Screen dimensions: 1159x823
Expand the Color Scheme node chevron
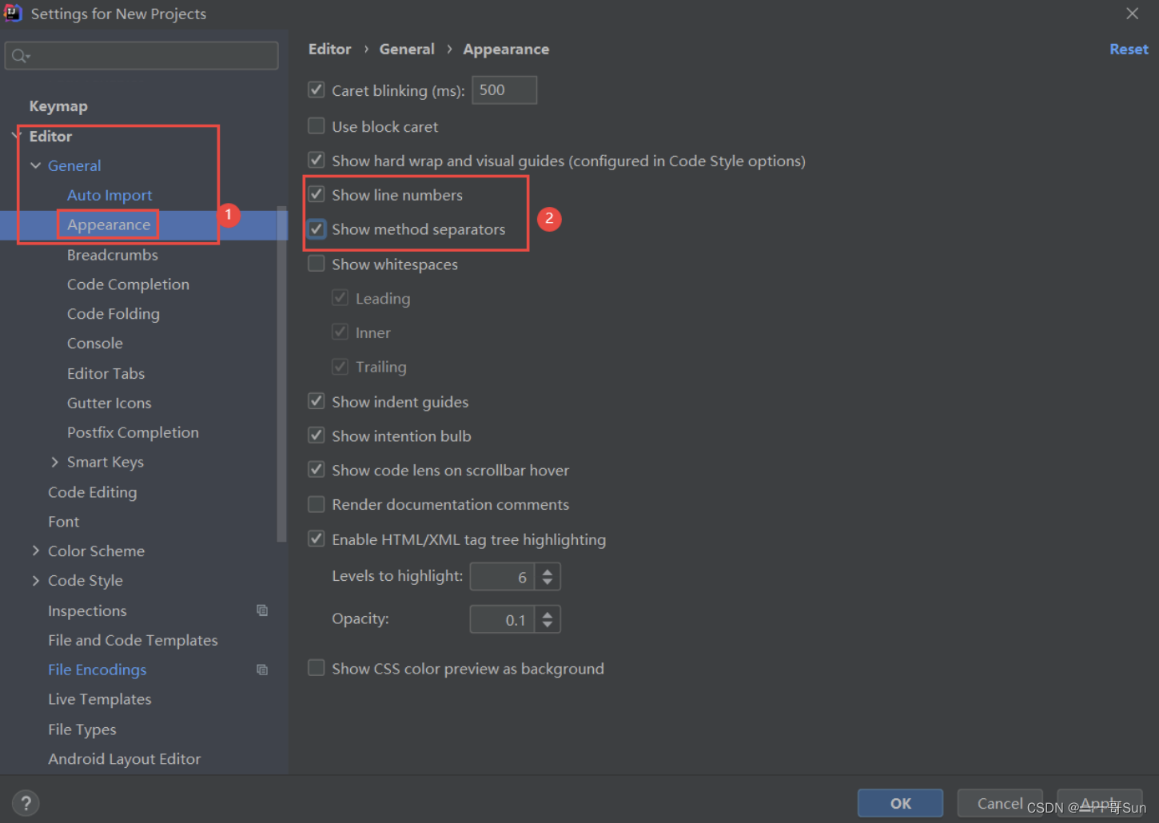click(x=35, y=551)
